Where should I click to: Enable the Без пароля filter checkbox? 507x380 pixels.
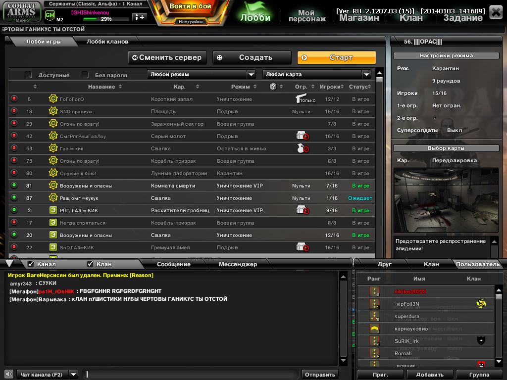tap(85, 75)
